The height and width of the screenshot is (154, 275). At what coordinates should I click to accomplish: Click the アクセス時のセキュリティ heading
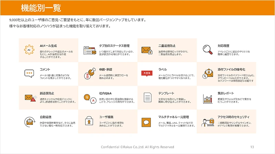point(233,117)
